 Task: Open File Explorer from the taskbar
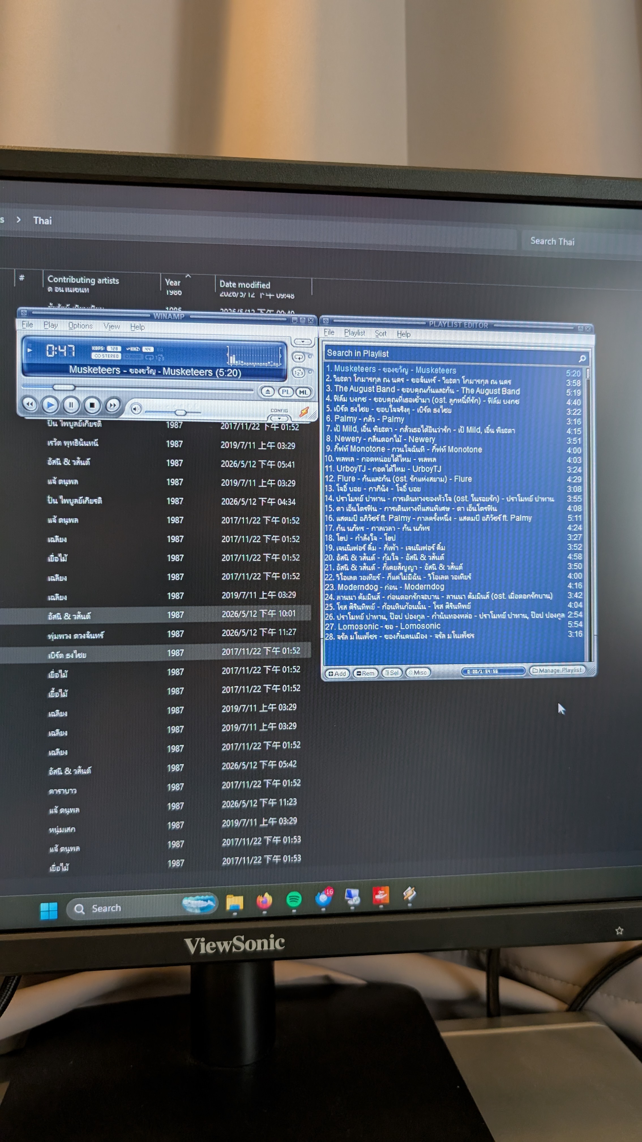coord(234,903)
